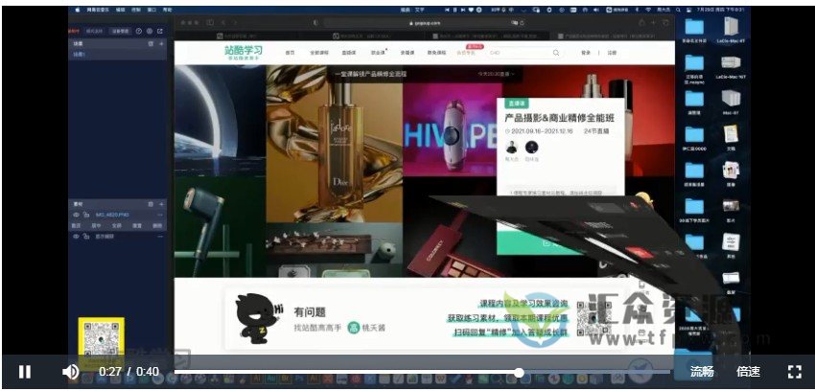Image resolution: width=815 pixels, height=391 pixels.
Task: Reload the page in the browser
Action: click(x=522, y=23)
